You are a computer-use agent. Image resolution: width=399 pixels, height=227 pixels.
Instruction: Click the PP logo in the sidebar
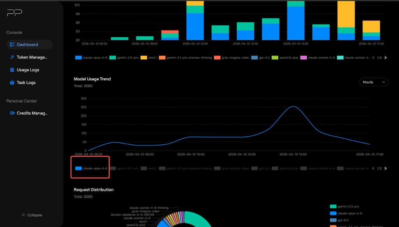coord(14,12)
